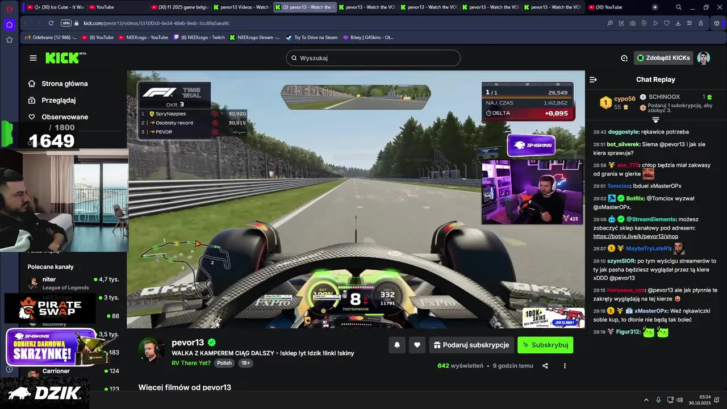Viewport: 727px width, 409px height.
Task: Open network icon in system tray
Action: tap(670, 400)
